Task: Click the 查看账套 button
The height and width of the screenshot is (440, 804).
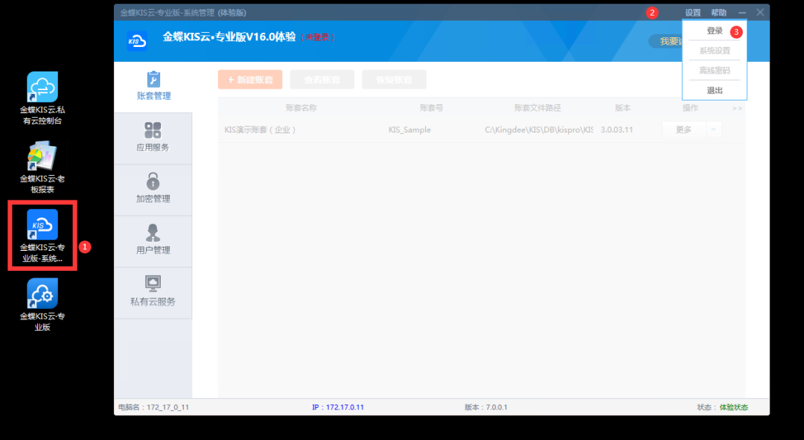Action: [322, 80]
